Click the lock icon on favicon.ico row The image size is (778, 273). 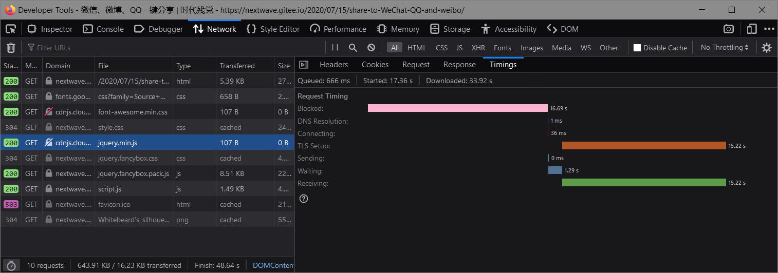point(49,204)
